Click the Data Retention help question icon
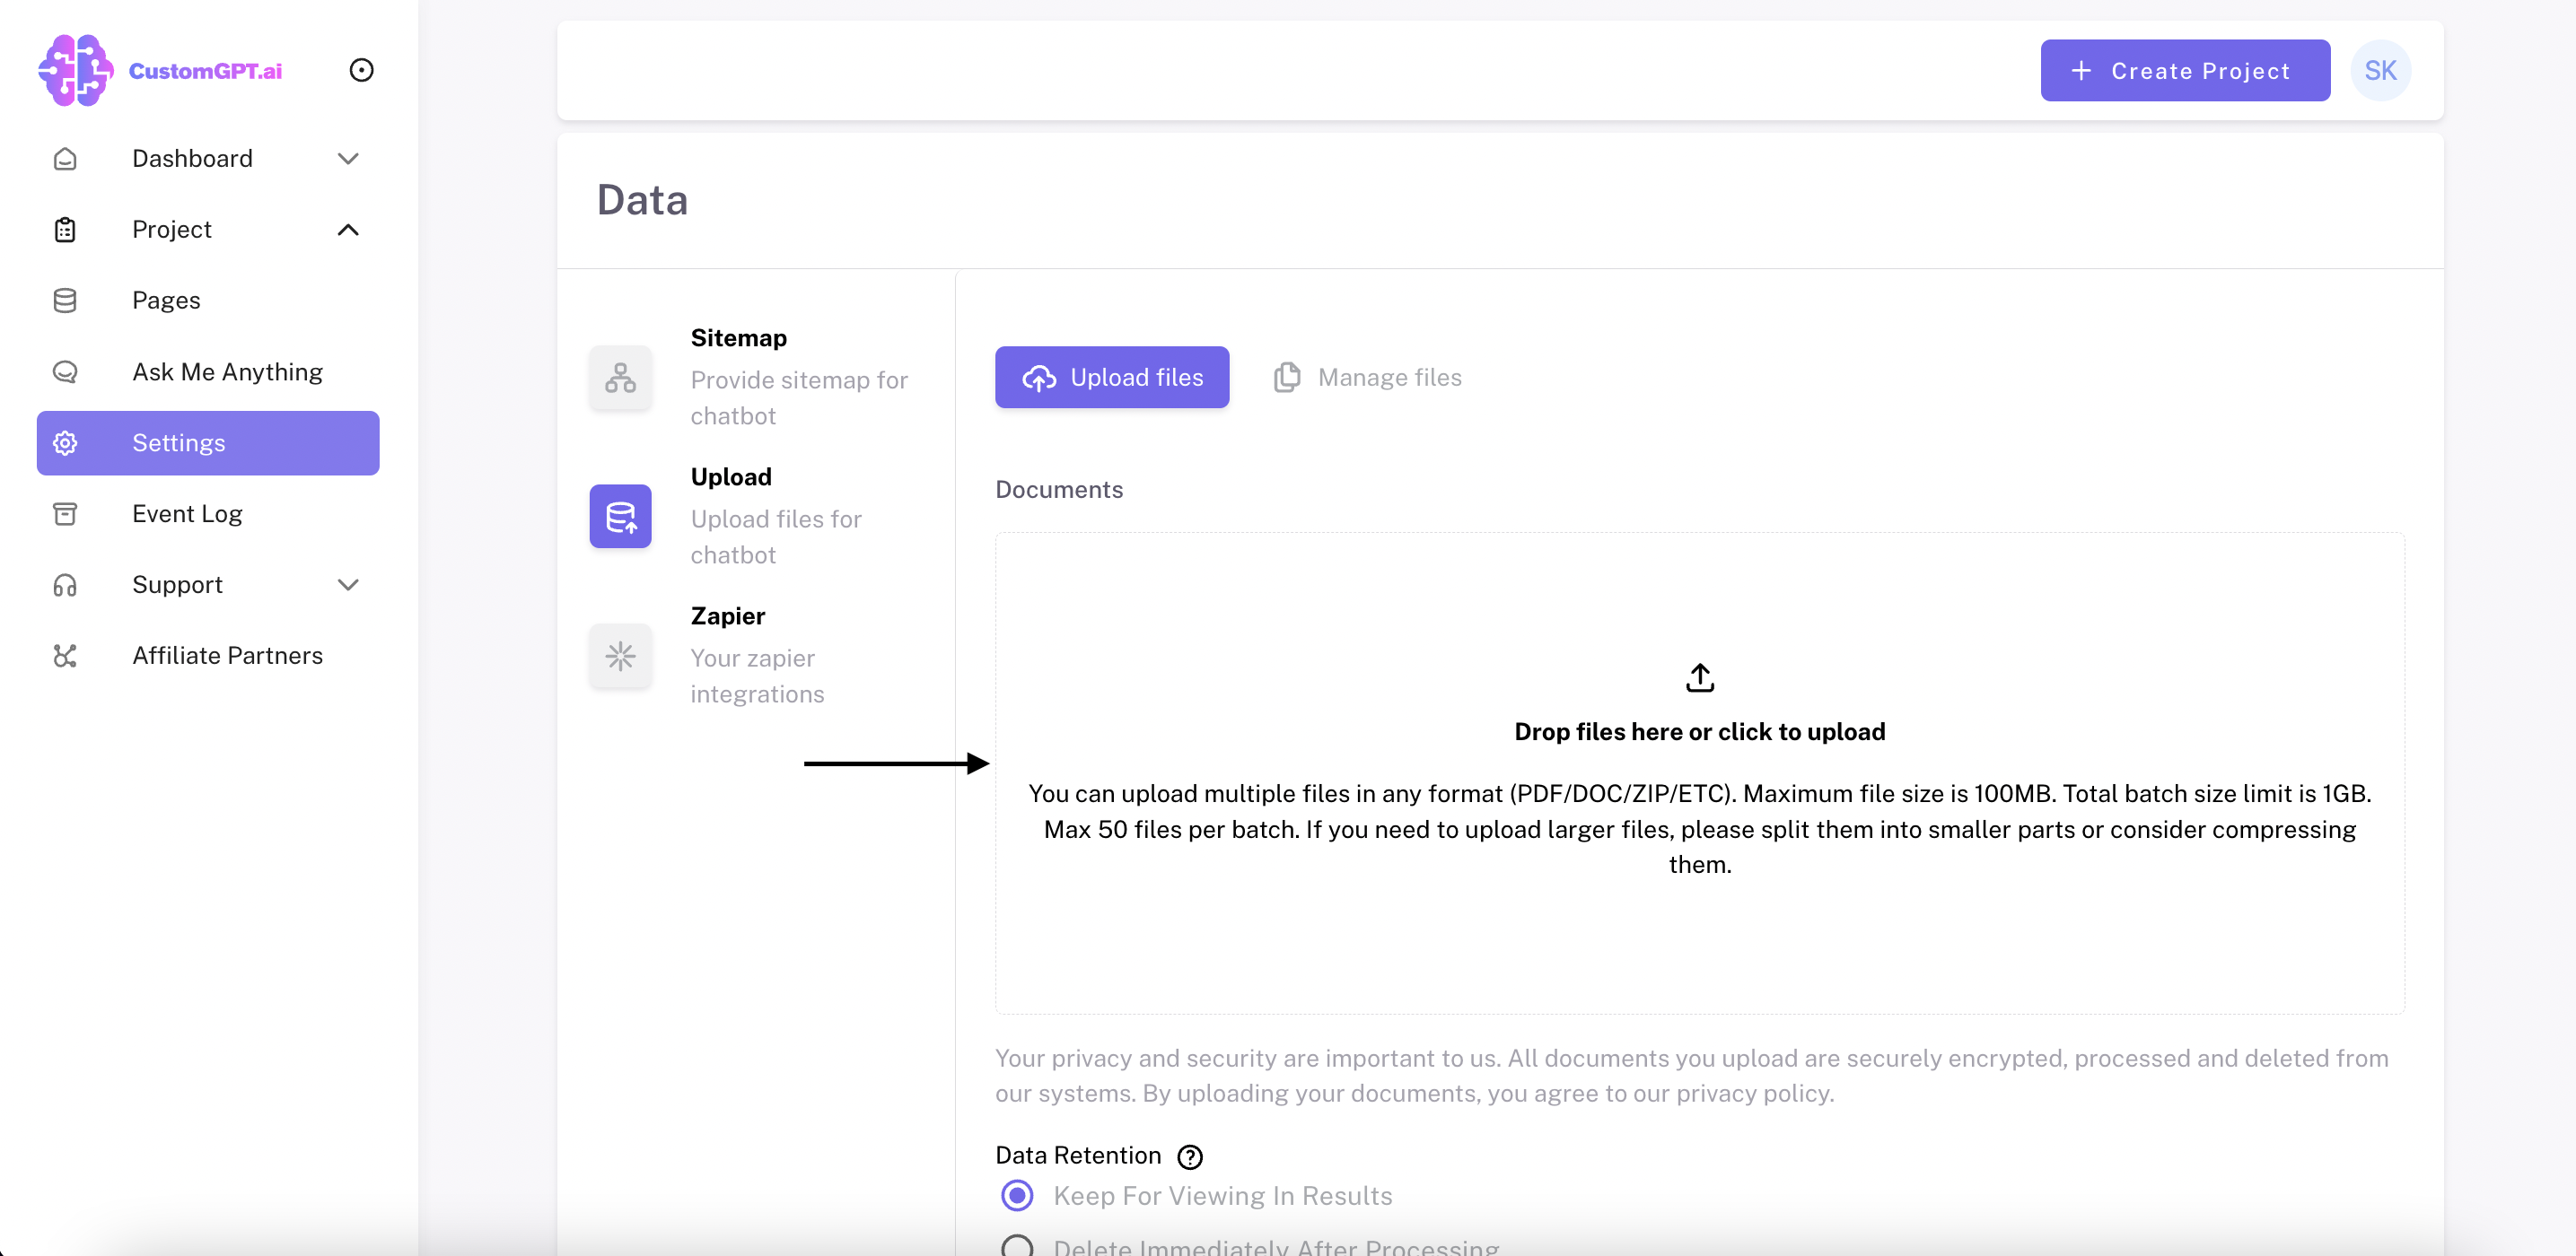 coord(1189,1156)
